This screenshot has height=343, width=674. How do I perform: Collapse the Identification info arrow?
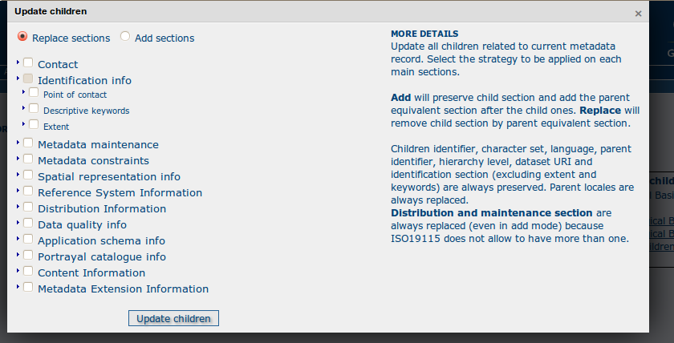[18, 79]
